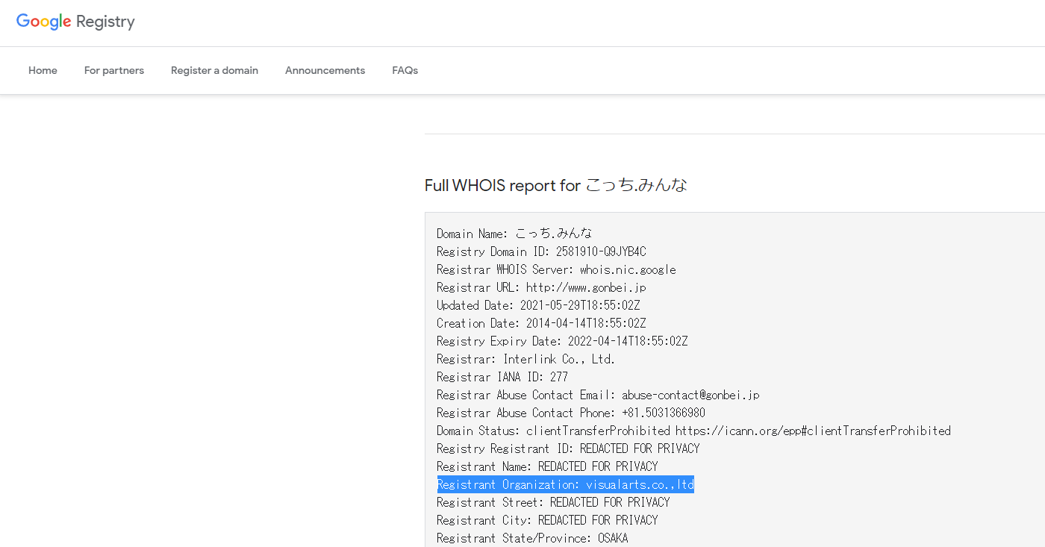Click the Creation Date line
This screenshot has width=1045, height=547.
tap(541, 323)
